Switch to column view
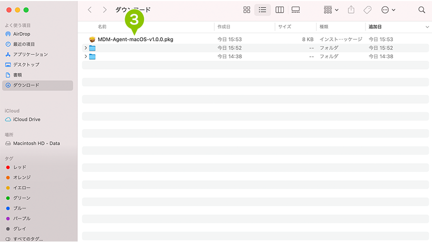The height and width of the screenshot is (243, 432). (279, 10)
